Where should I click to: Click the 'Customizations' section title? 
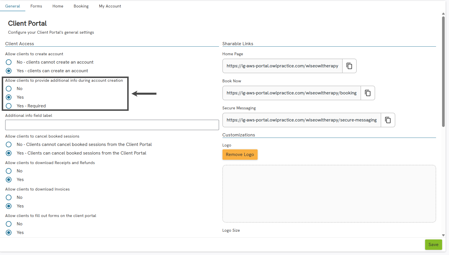[x=239, y=135]
